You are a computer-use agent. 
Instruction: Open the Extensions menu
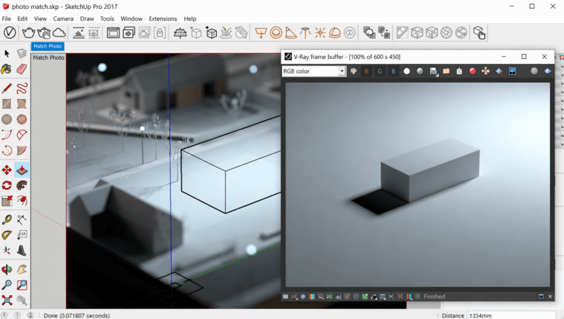click(x=163, y=19)
